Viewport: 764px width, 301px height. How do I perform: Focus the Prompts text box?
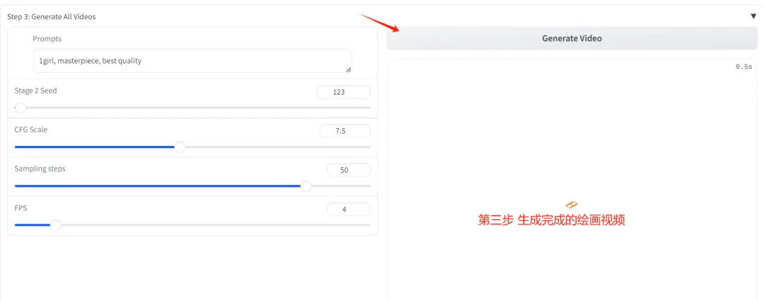[x=191, y=61]
